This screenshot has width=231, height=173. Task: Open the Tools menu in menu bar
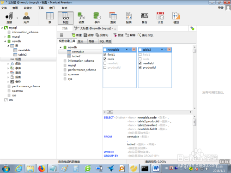click(41, 8)
